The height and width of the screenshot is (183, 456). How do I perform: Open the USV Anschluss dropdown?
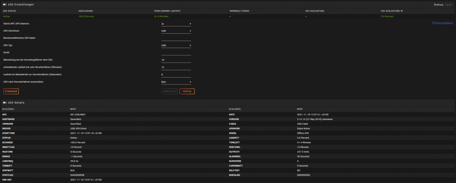pos(176,31)
